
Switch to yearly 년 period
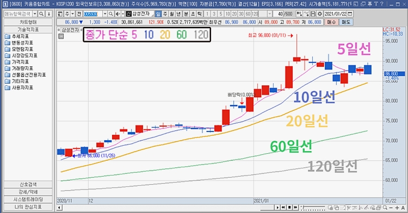click(178, 14)
